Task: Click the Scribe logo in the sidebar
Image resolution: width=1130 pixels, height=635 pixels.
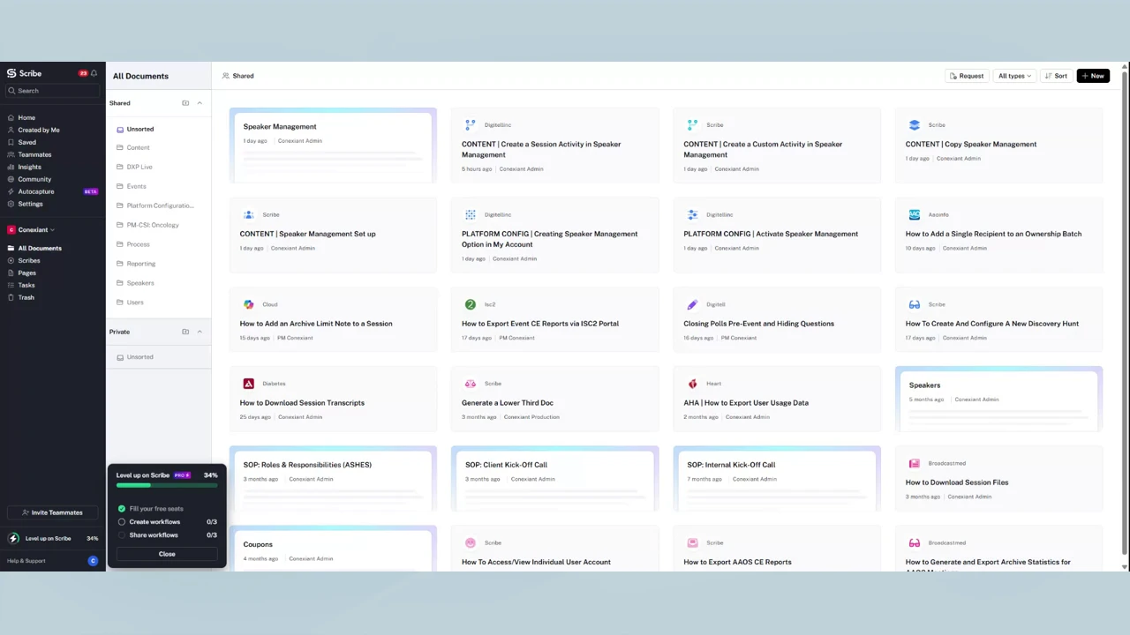Action: pyautogui.click(x=25, y=73)
